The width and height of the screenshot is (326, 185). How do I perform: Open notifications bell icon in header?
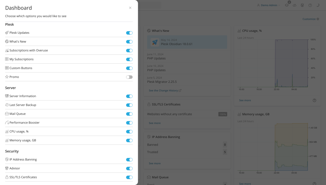[287, 5]
